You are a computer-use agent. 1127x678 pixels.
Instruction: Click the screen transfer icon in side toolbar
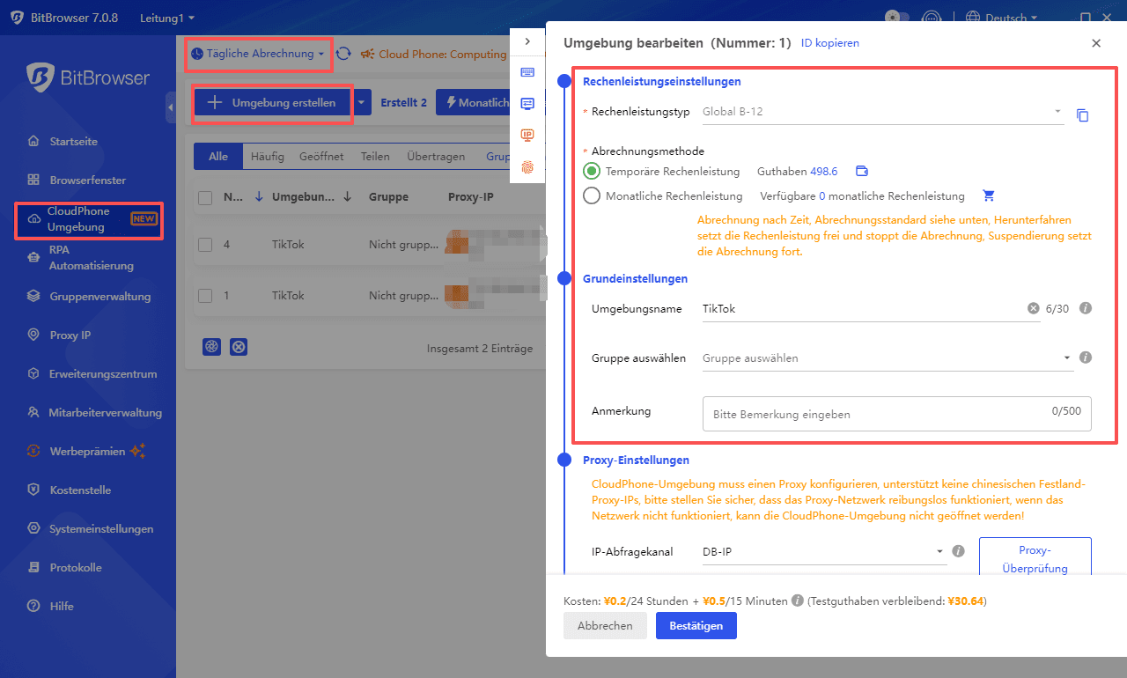(527, 103)
